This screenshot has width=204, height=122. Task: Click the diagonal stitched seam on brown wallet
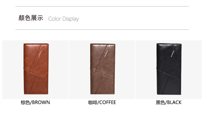click(36, 75)
